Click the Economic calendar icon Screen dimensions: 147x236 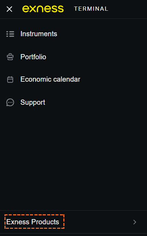10,80
